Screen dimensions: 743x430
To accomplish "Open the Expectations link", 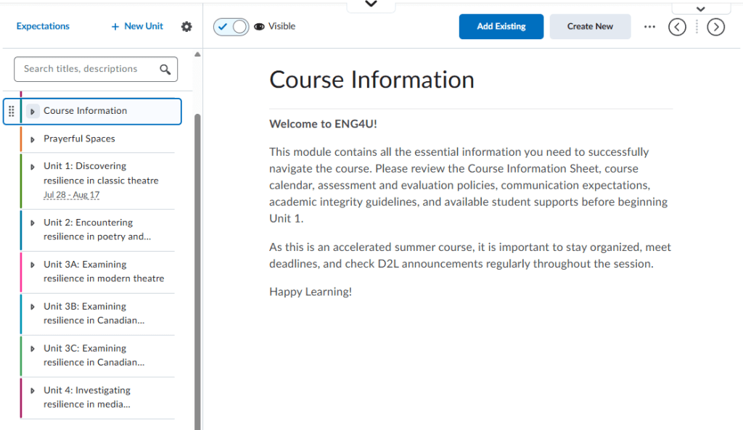I will click(x=43, y=26).
